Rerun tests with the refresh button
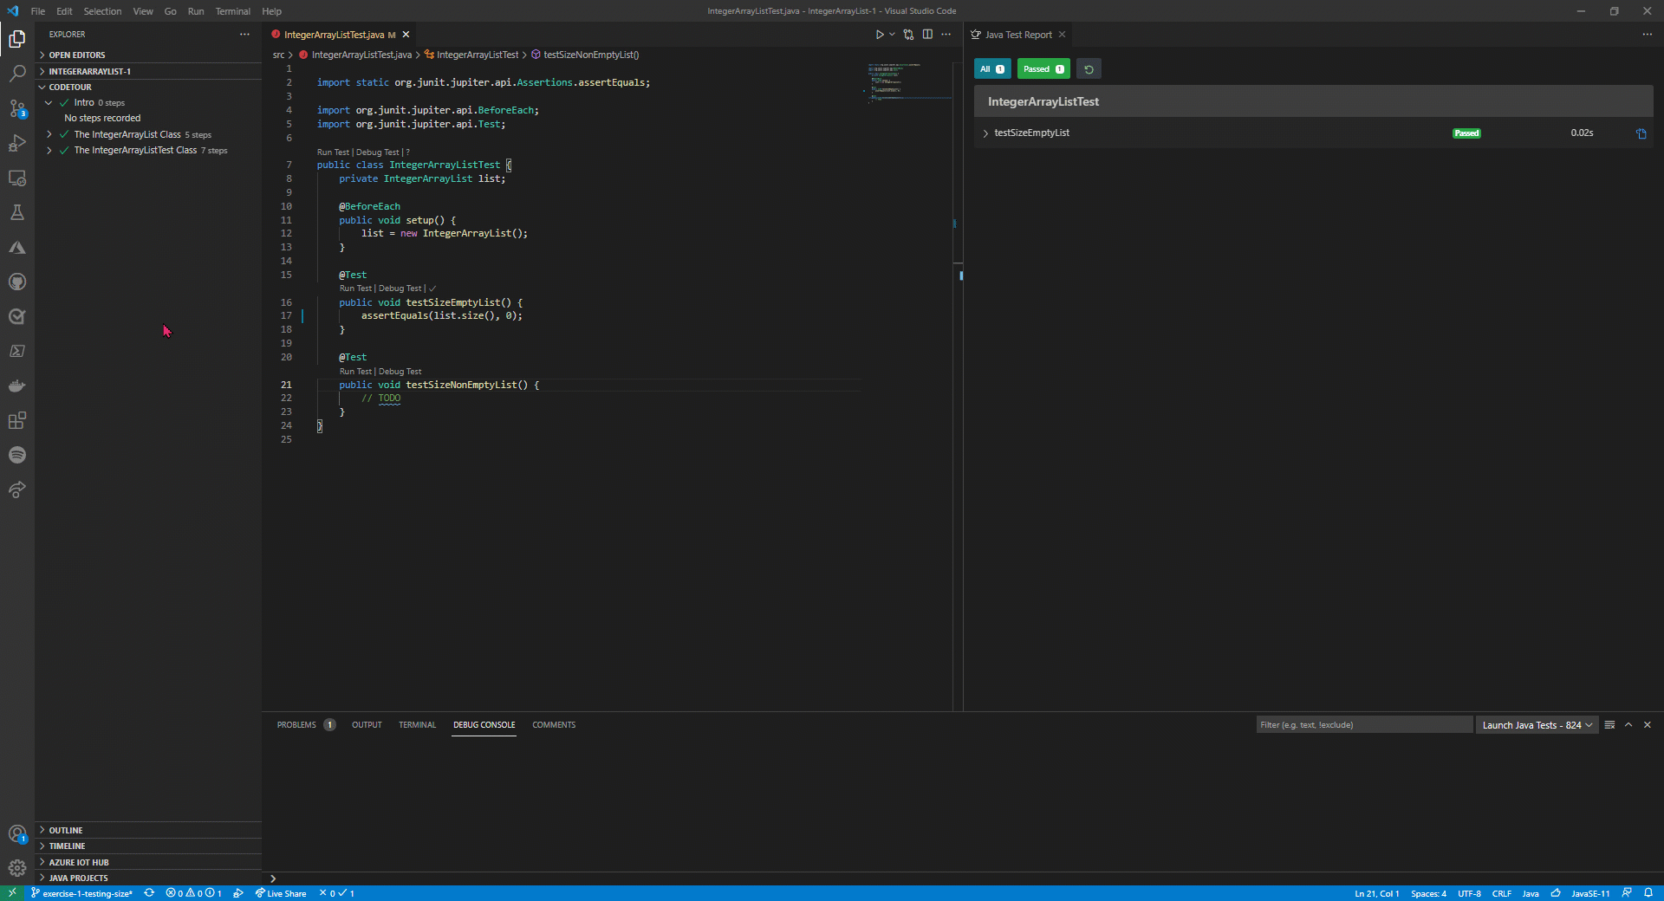The image size is (1664, 901). 1089,68
